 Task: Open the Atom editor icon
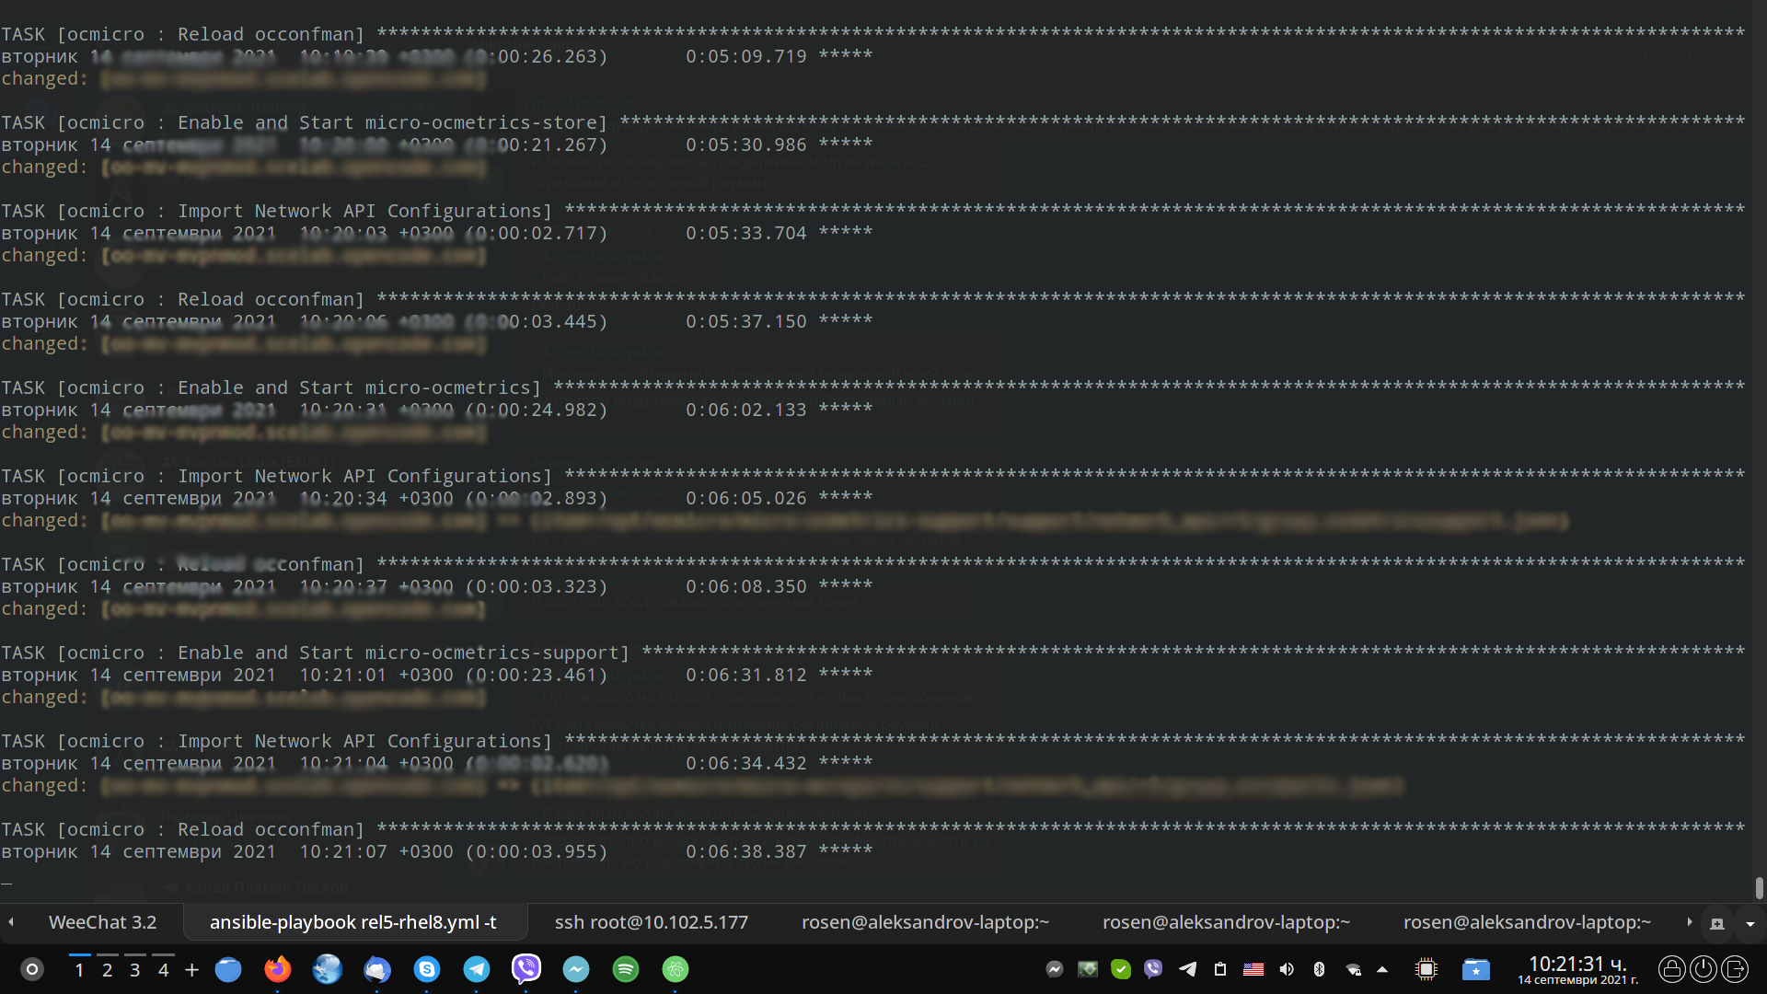[x=675, y=969]
